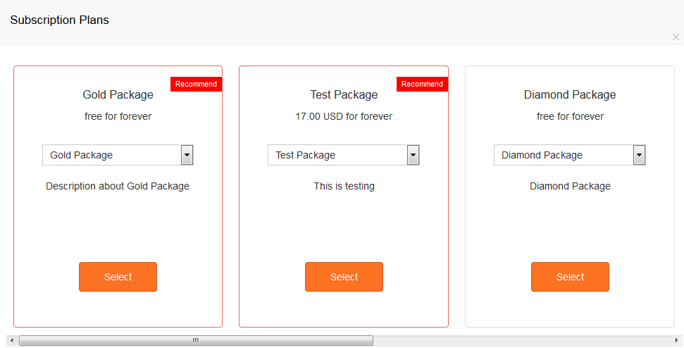684x348 pixels.
Task: Click the Test Package card heading
Action: coord(344,94)
